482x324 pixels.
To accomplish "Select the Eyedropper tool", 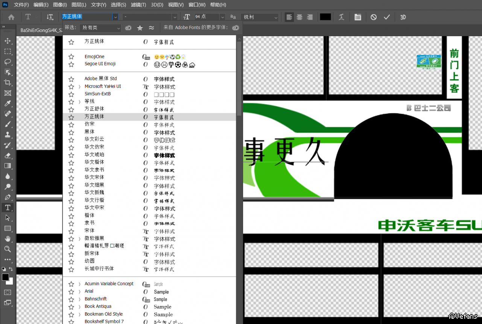I will tap(8, 103).
